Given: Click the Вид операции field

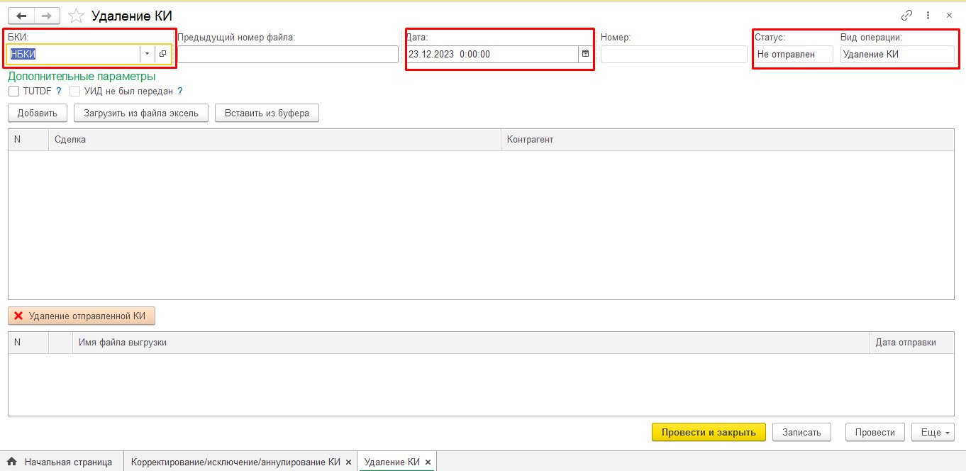Looking at the screenshot, I should coord(897,54).
